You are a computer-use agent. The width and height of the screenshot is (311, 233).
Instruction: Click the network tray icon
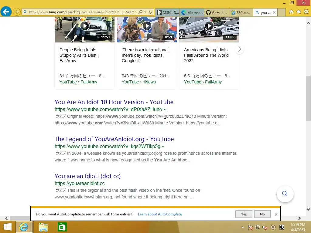(258, 227)
